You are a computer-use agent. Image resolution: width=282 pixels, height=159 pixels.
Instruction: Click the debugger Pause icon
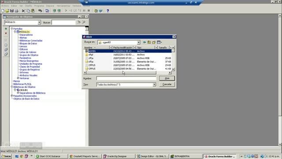coord(84,11)
